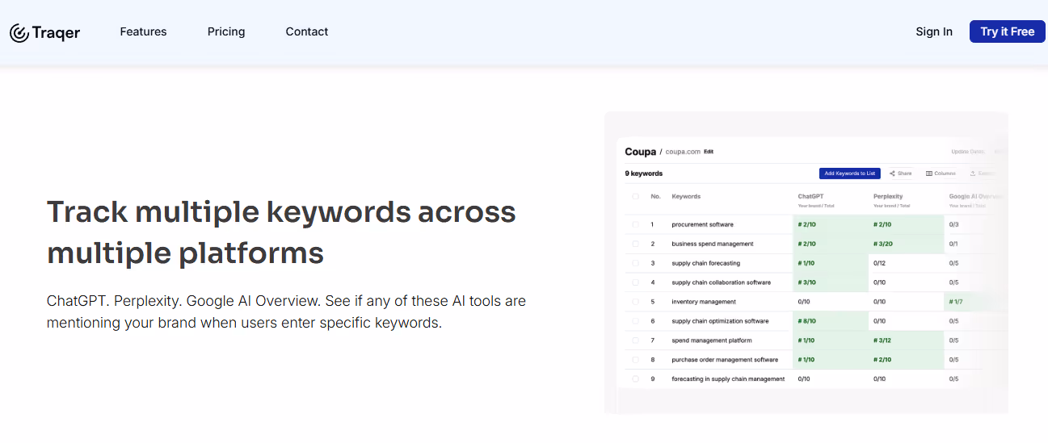Select keyword 'supply chain forecasting'
Screen dimensions: 1048x443
tap(705, 263)
